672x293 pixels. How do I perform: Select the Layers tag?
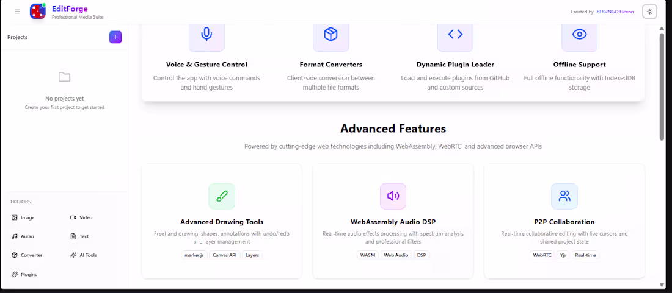pyautogui.click(x=252, y=255)
